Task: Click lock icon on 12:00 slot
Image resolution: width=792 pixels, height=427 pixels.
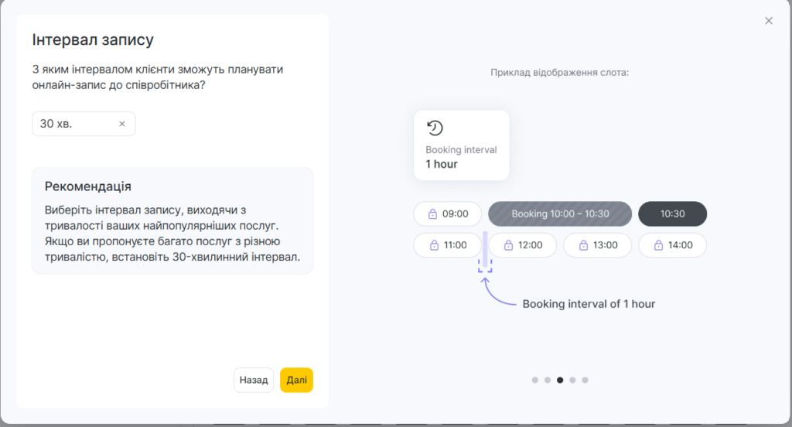Action: pyautogui.click(x=509, y=245)
